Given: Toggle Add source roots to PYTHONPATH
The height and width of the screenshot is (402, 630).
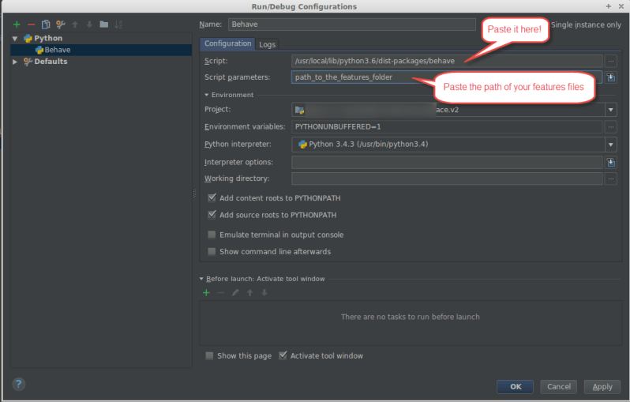Looking at the screenshot, I should tap(212, 215).
